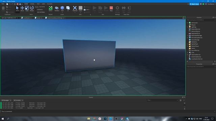Select ServerStorage in Explorer
216x121 pixels.
(195, 40)
